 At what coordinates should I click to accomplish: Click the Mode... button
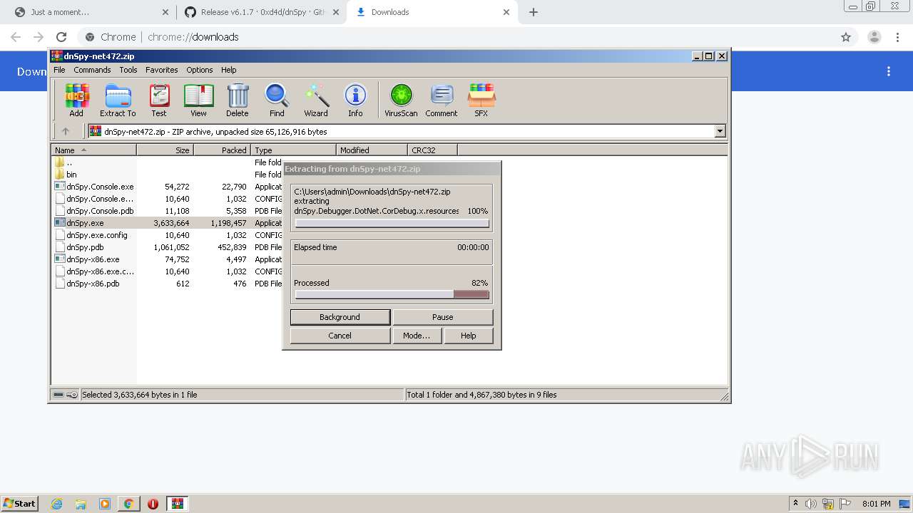point(417,336)
